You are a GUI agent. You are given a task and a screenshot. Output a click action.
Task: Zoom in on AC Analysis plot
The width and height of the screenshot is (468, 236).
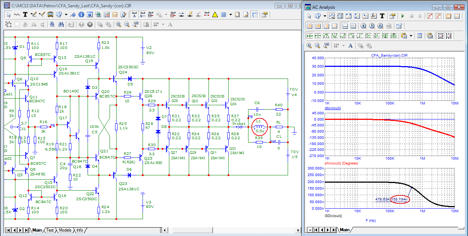coord(309,46)
